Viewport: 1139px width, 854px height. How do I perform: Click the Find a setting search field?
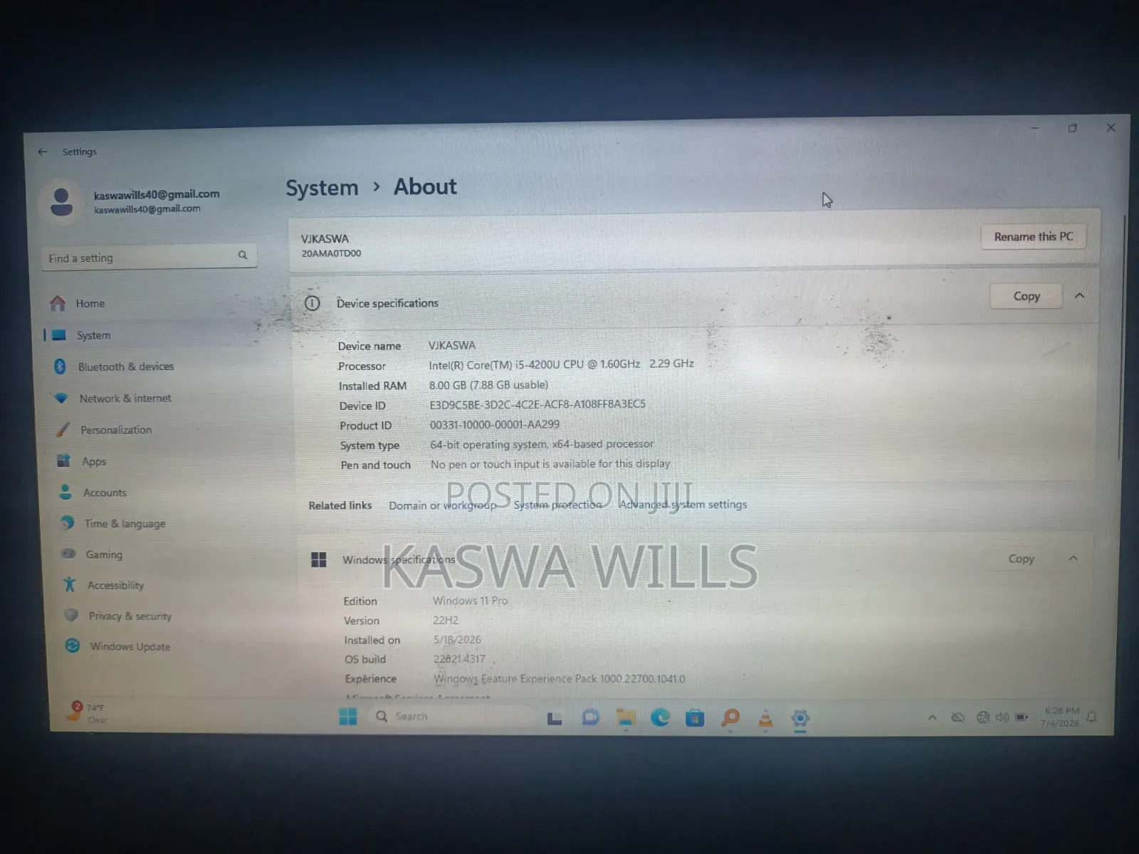pos(148,257)
